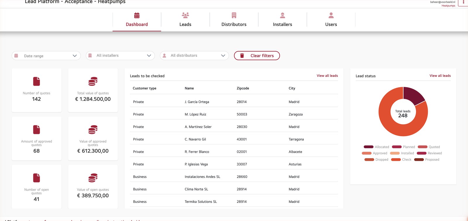468x221 pixels.
Task: Expand the All installers dropdown
Action: (120, 56)
